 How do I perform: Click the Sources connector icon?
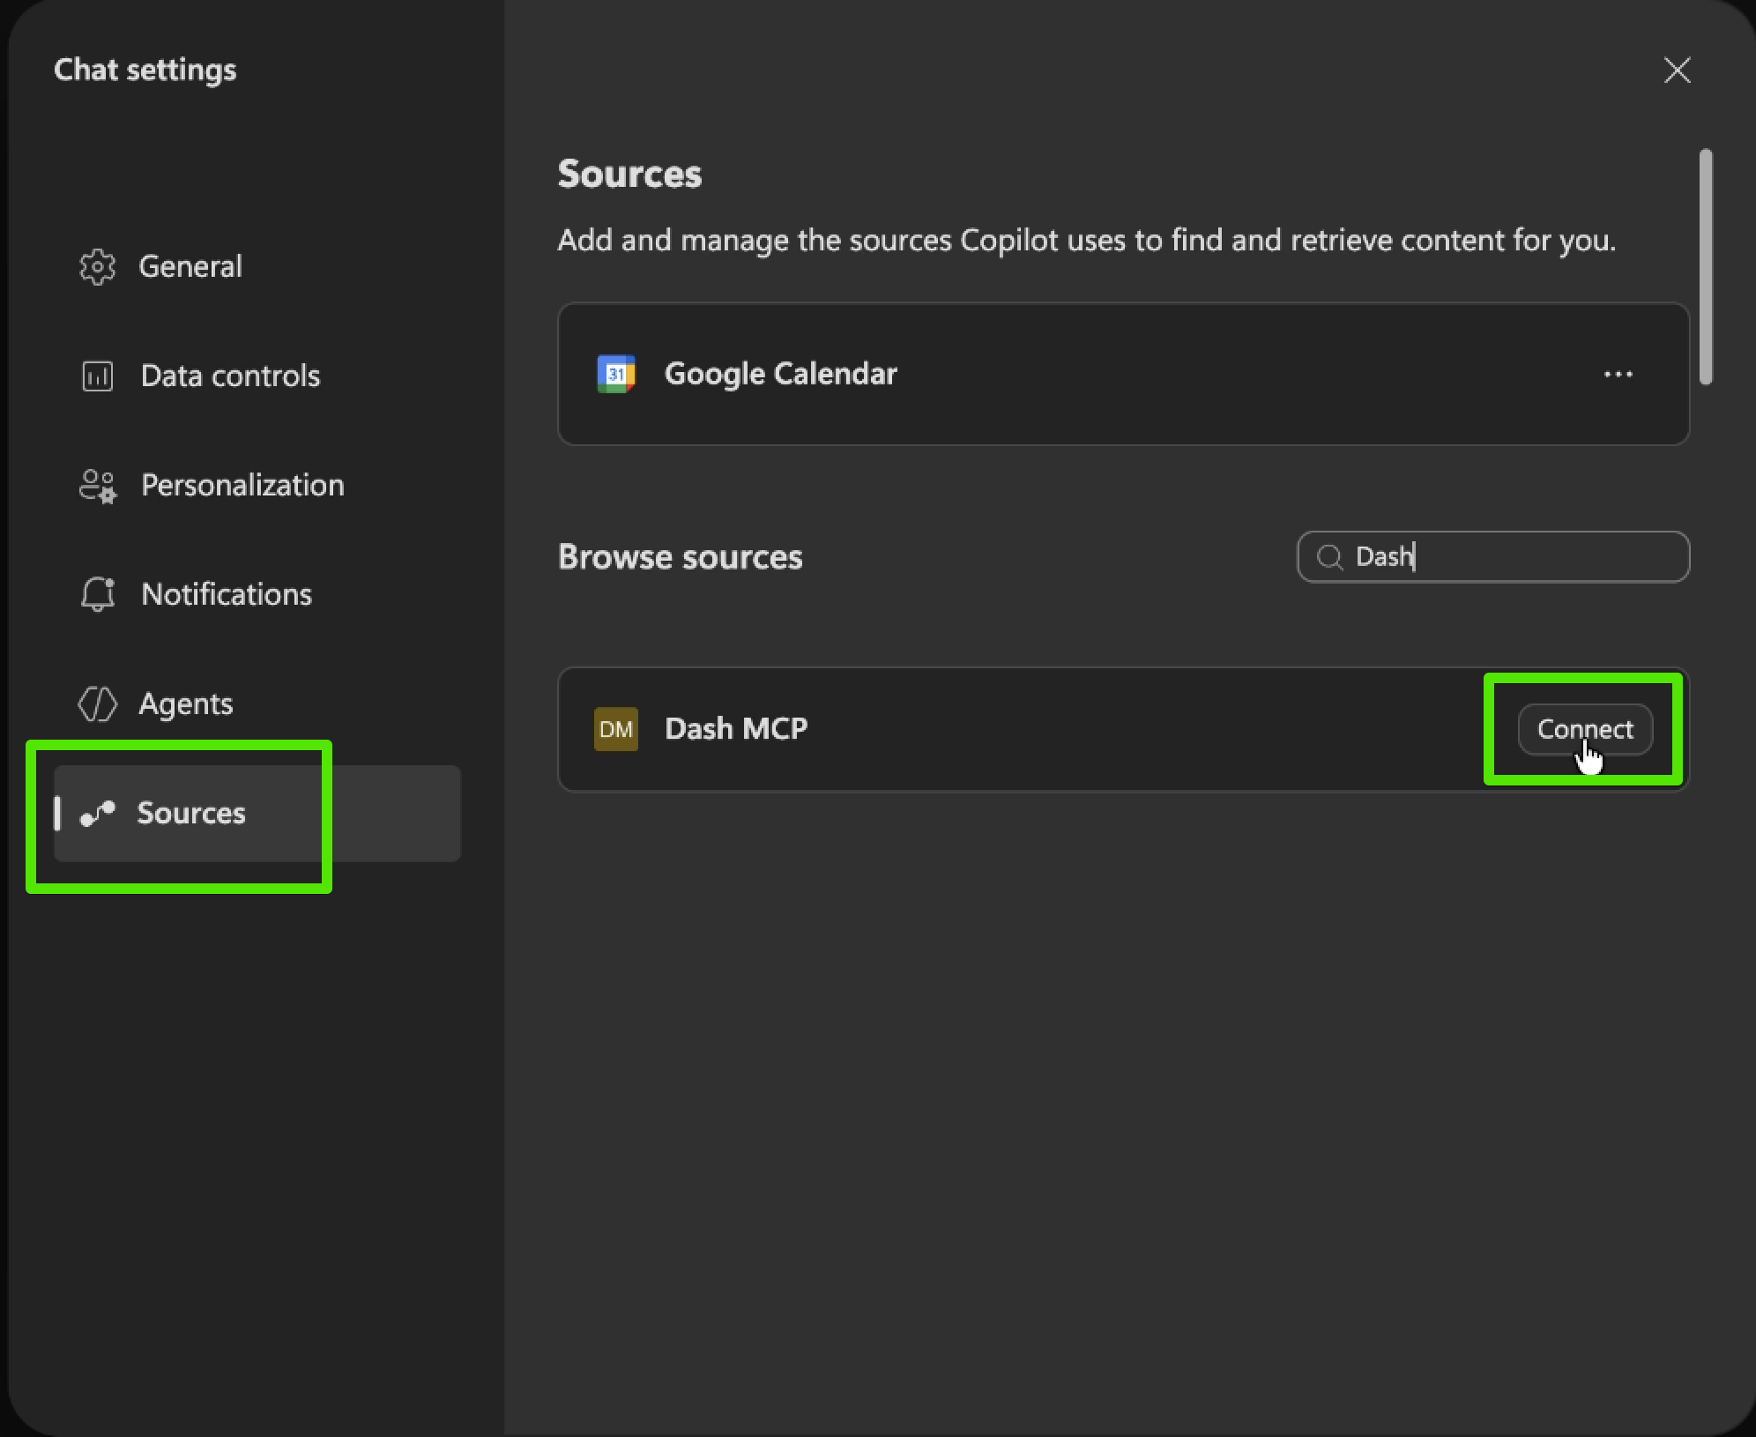click(x=97, y=813)
